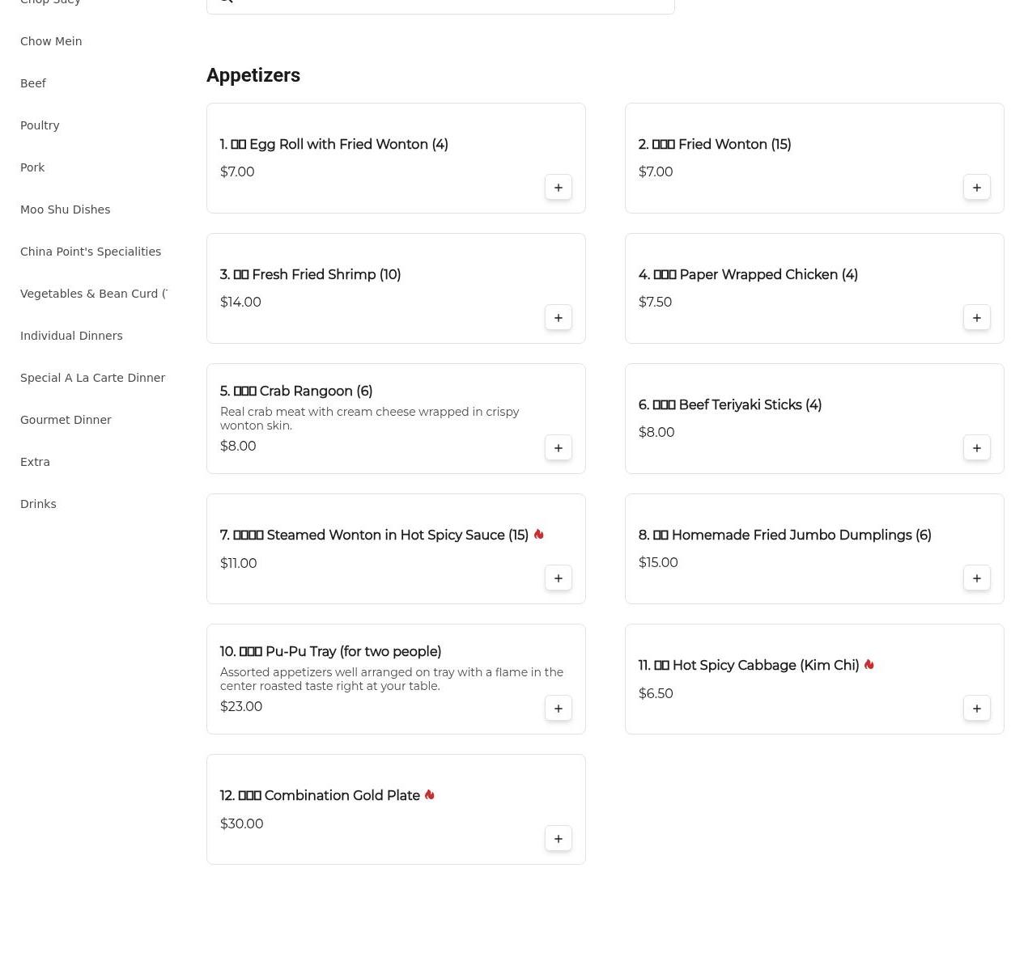Add Beef Teriyaki Sticks to order

976,448
